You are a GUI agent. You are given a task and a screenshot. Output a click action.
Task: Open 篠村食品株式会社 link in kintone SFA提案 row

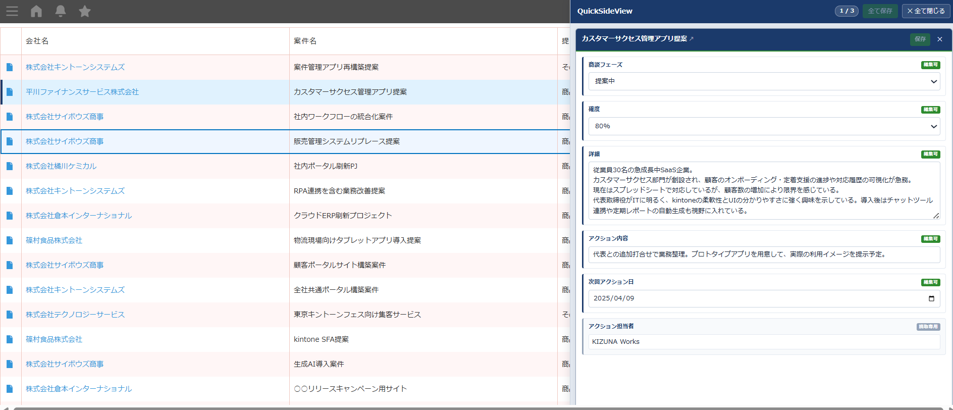click(54, 339)
